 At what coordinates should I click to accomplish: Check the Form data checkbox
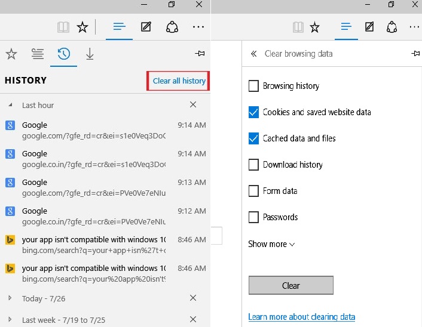pyautogui.click(x=253, y=191)
